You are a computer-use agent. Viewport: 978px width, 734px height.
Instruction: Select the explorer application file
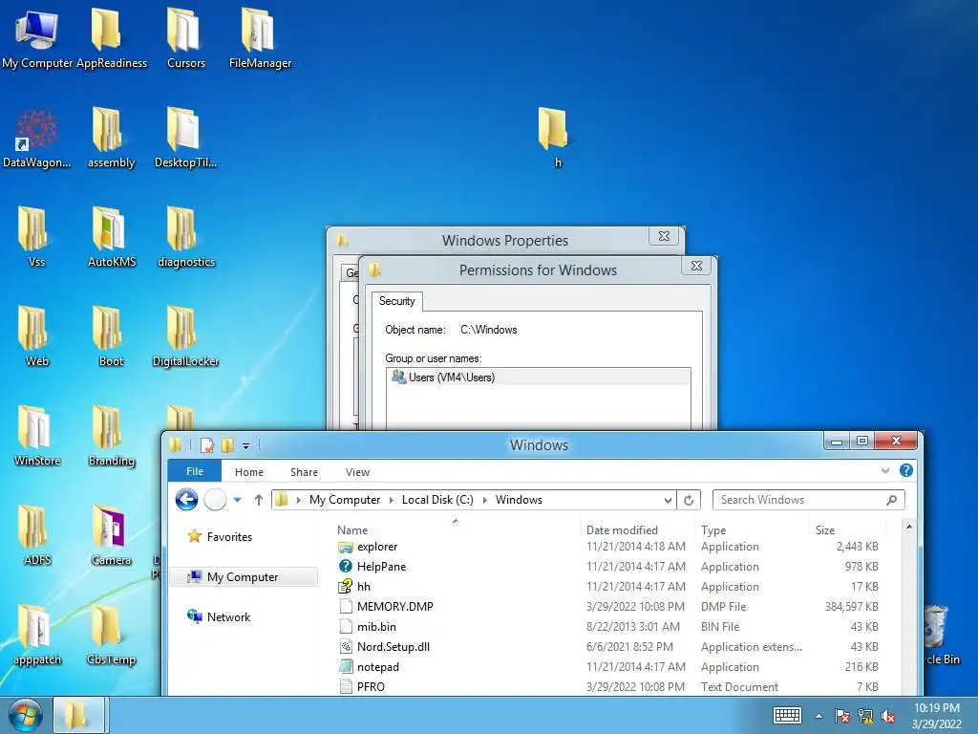point(377,547)
